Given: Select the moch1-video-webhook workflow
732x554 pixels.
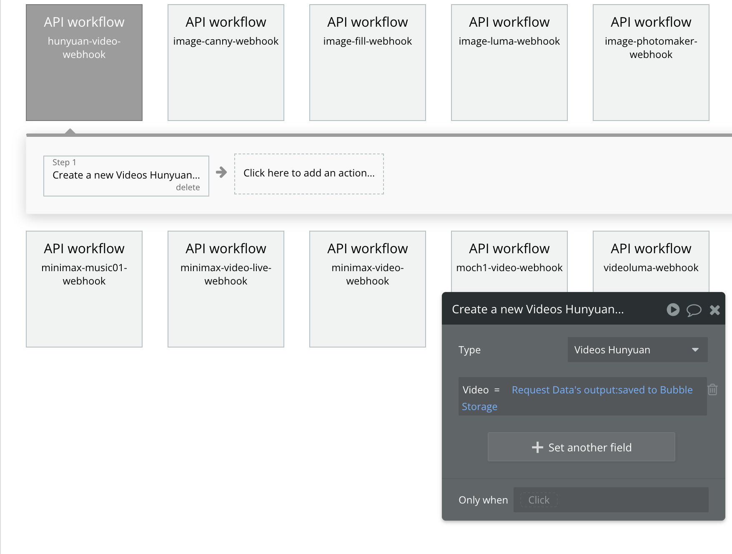Looking at the screenshot, I should pos(509,259).
